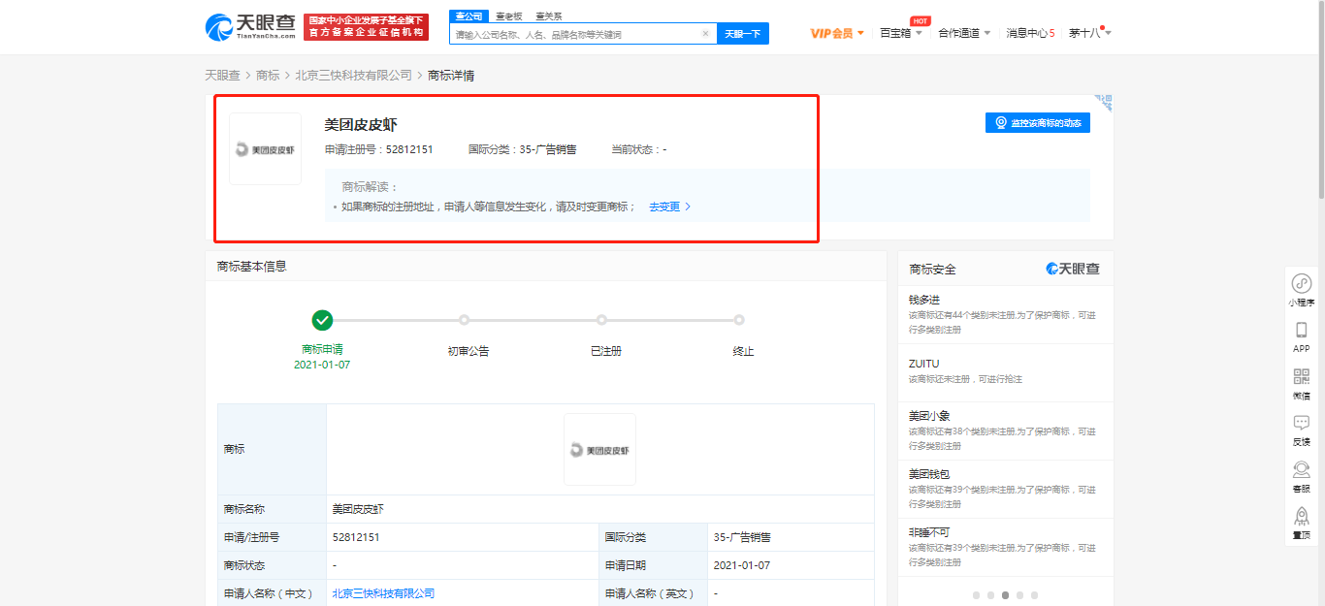Click the 置顶 rocket back-to-top icon
This screenshot has width=1325, height=606.
tap(1301, 517)
